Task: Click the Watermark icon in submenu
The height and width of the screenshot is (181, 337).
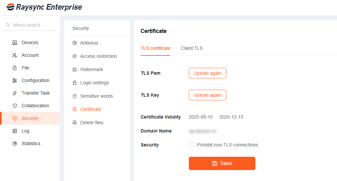Action: (x=75, y=69)
